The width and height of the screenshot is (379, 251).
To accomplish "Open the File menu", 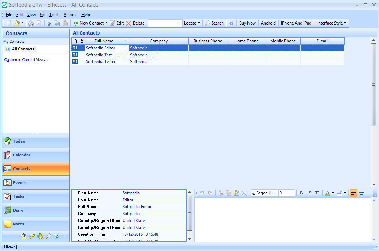I will click(9, 15).
